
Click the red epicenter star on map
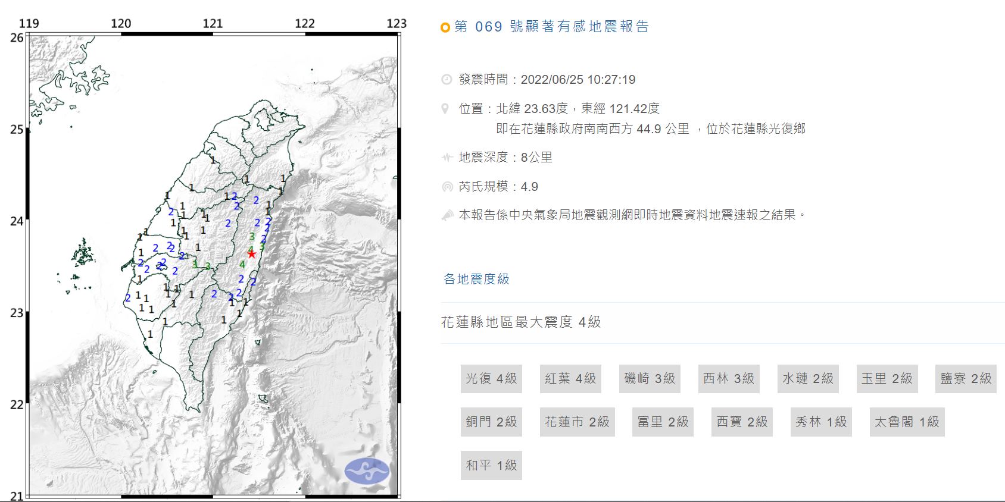tap(252, 254)
